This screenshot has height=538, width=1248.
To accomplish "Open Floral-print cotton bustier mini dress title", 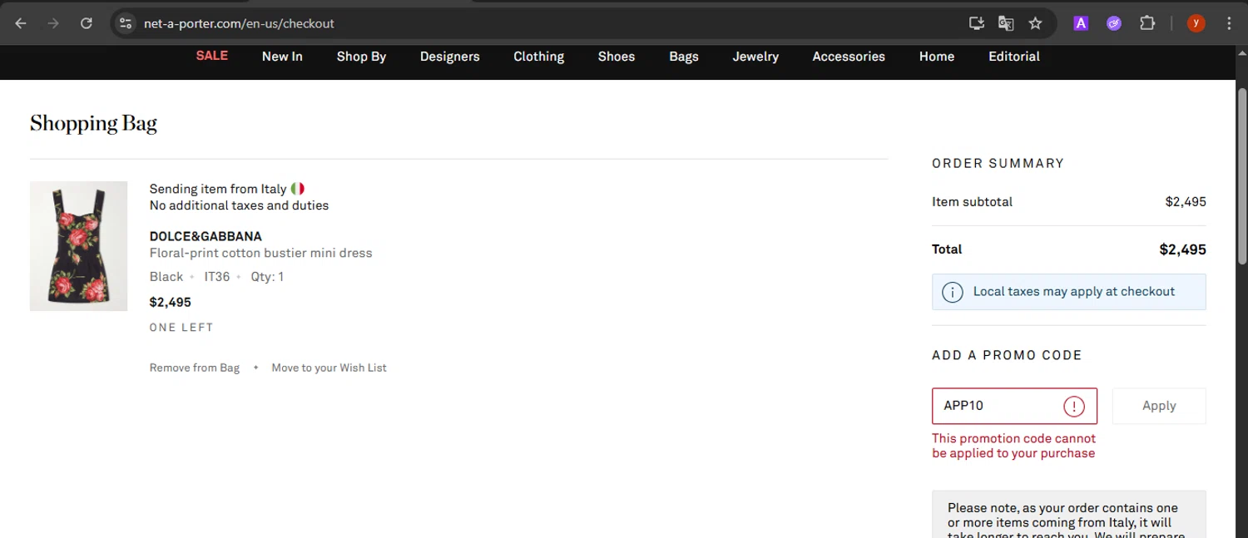I will pyautogui.click(x=260, y=253).
